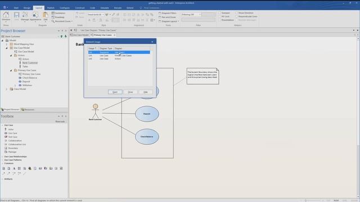Viewport: 360px width, 202px height.
Task: Expand the Class Model package
Action: click(7, 89)
